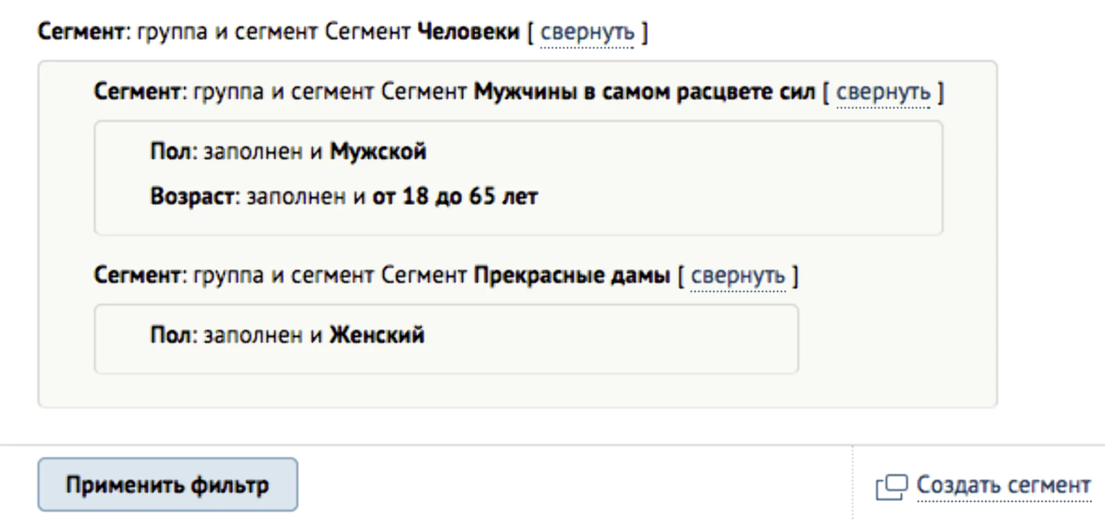Collapse the Человеки segment group
Image resolution: width=1105 pixels, height=521 pixels.
[587, 32]
